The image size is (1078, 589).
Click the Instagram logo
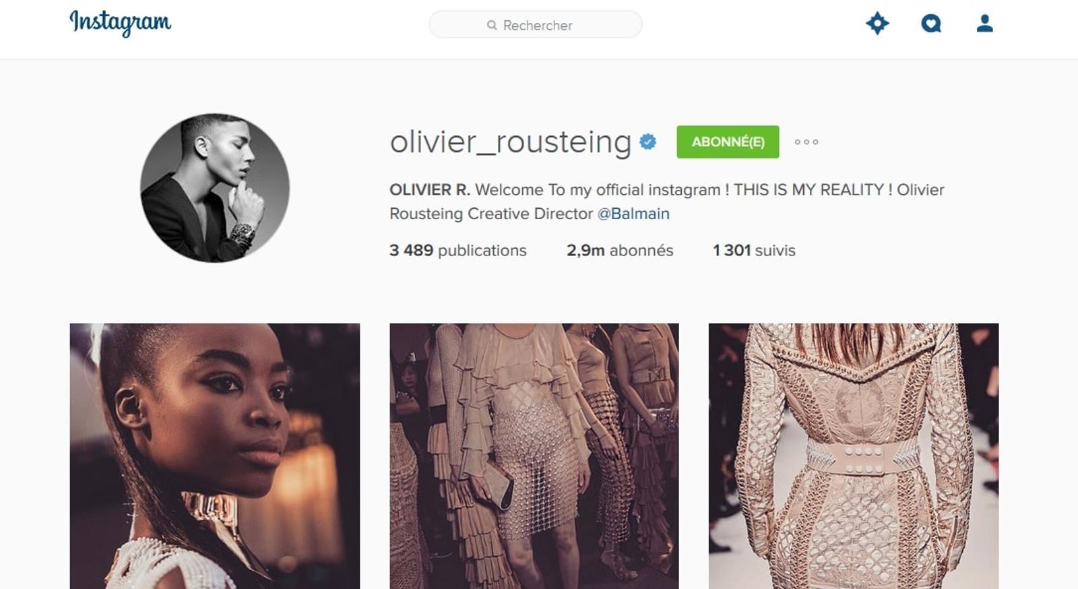click(120, 23)
